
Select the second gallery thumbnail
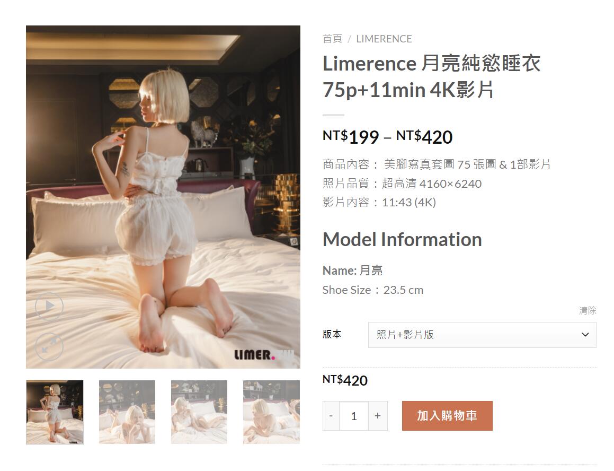coord(127,412)
